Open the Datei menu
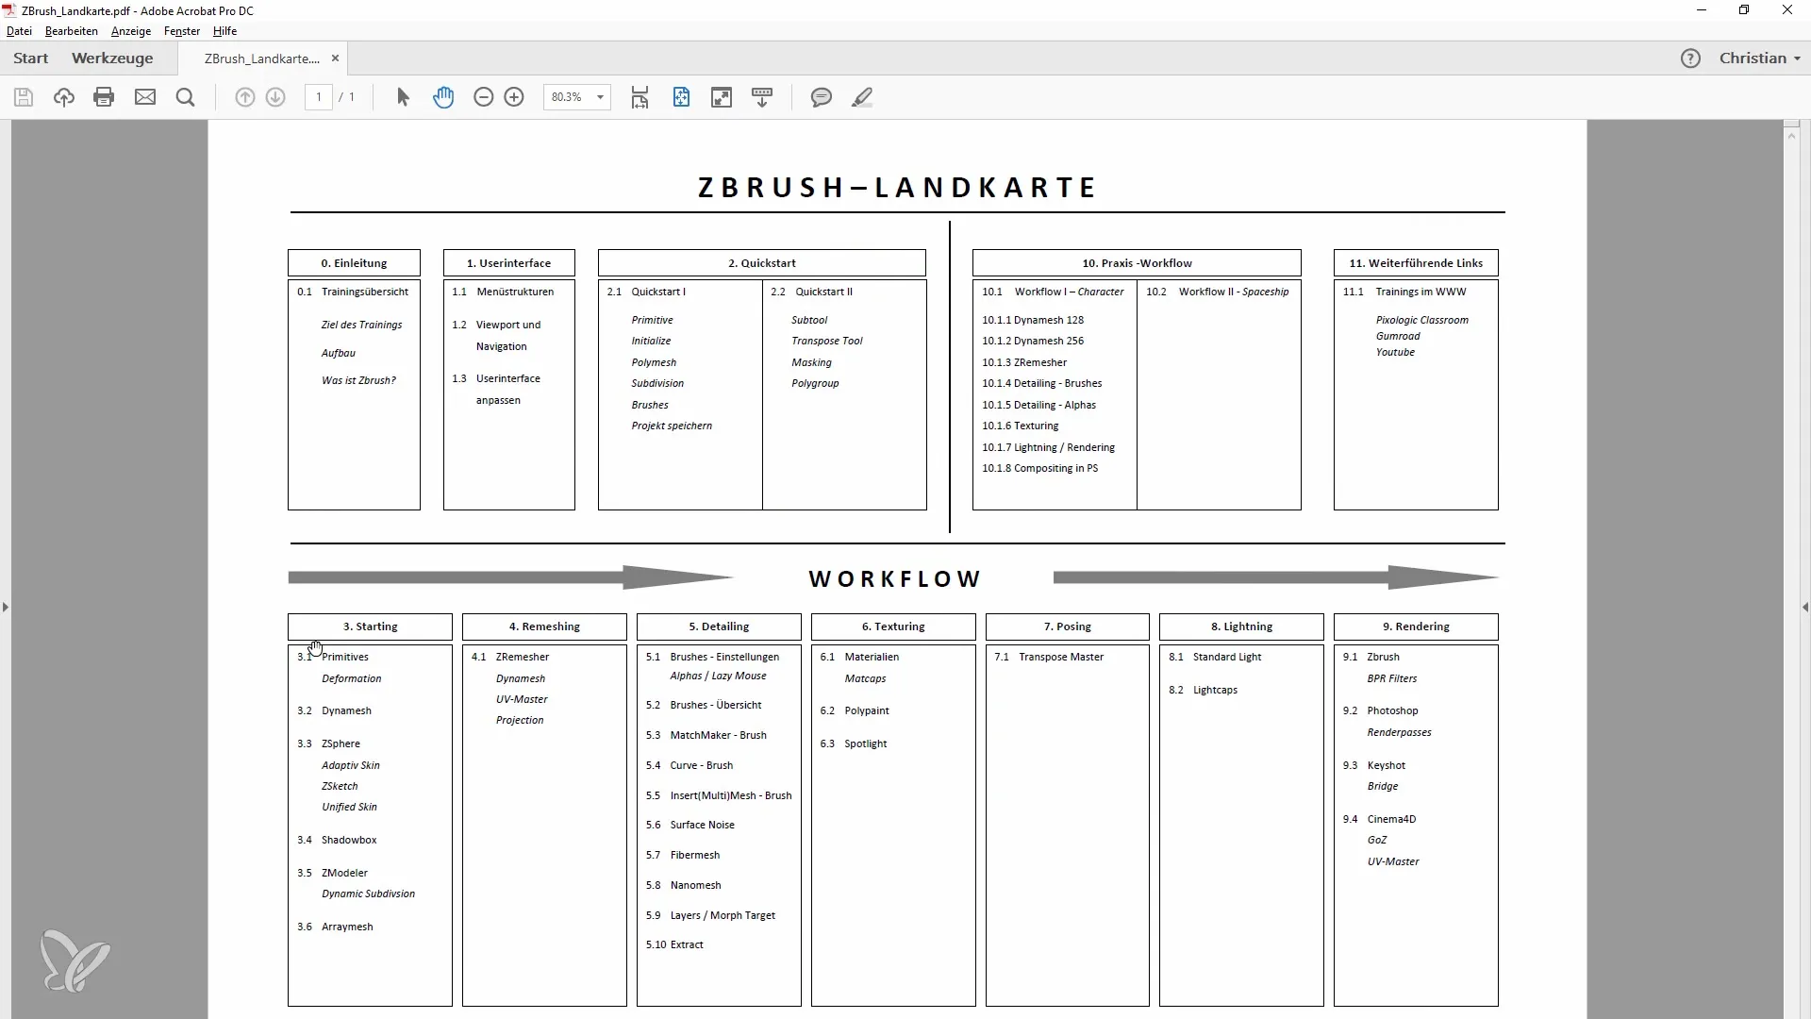 pos(19,30)
